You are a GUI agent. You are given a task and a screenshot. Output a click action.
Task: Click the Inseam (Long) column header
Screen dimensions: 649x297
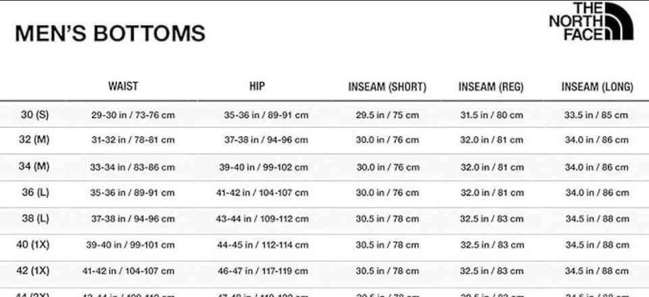pyautogui.click(x=597, y=87)
